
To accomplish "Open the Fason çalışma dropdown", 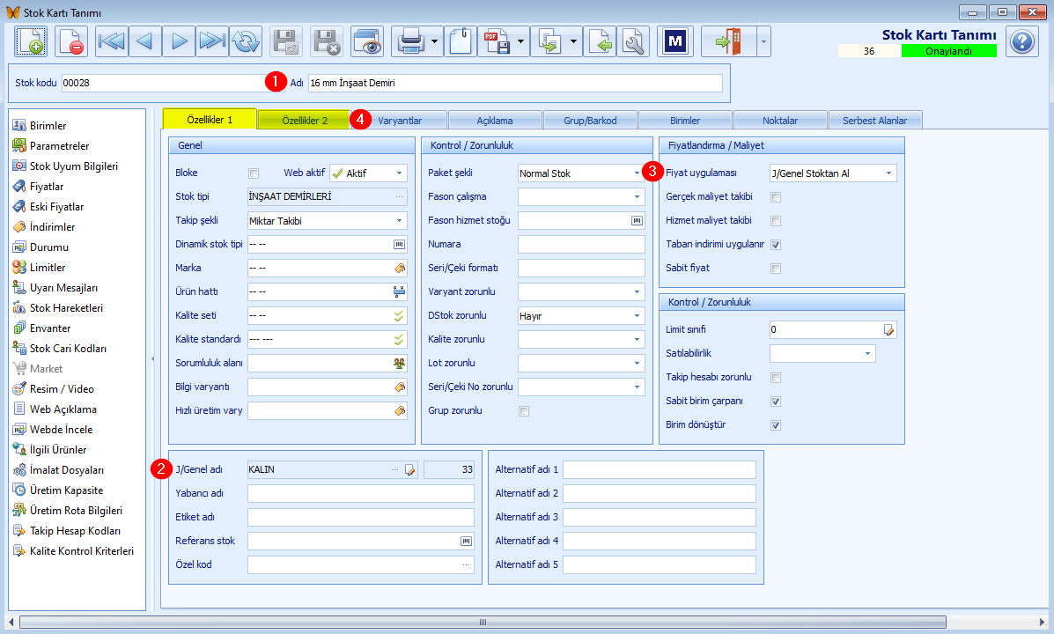I will pyautogui.click(x=637, y=197).
